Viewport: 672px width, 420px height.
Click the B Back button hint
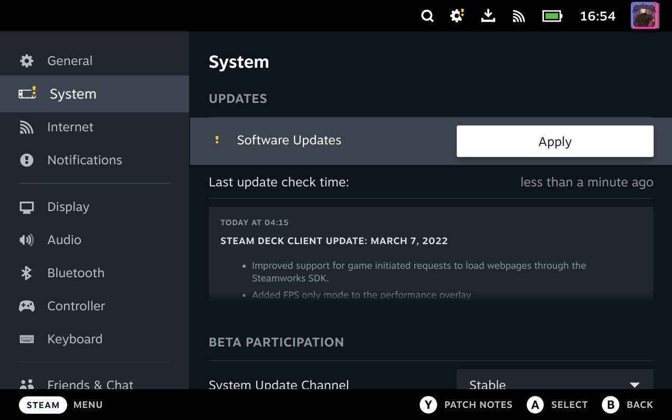point(627,405)
